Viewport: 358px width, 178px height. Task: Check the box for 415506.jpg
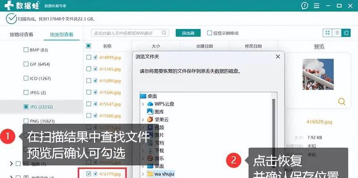88,92
